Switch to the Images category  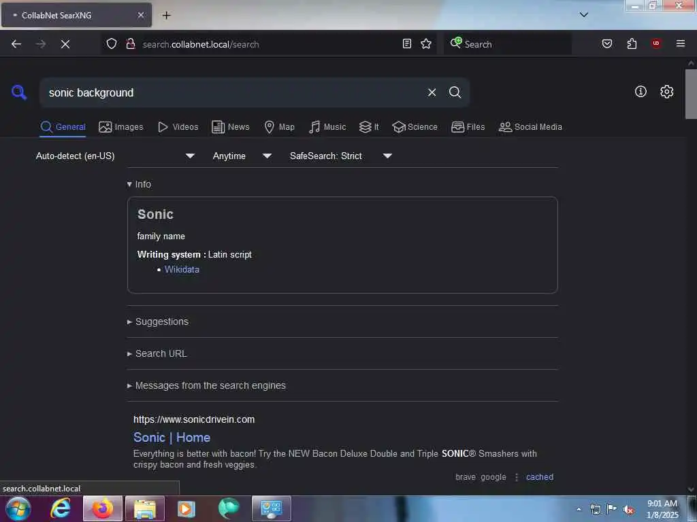tap(121, 127)
